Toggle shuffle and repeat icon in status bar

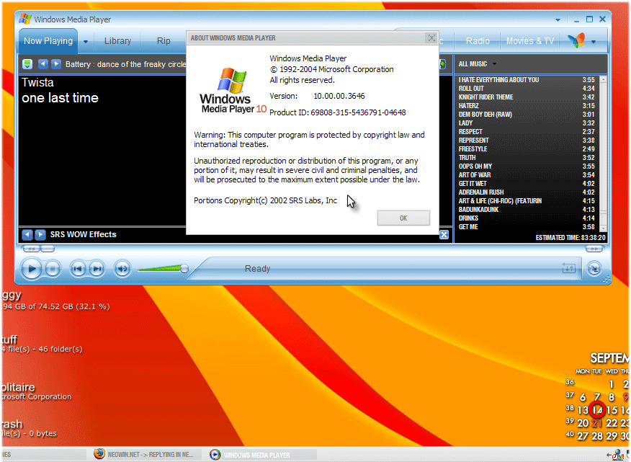(x=568, y=268)
